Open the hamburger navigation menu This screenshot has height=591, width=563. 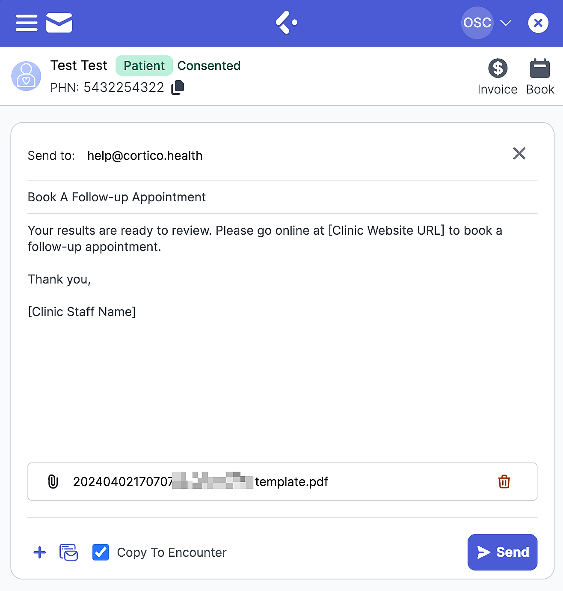click(27, 23)
